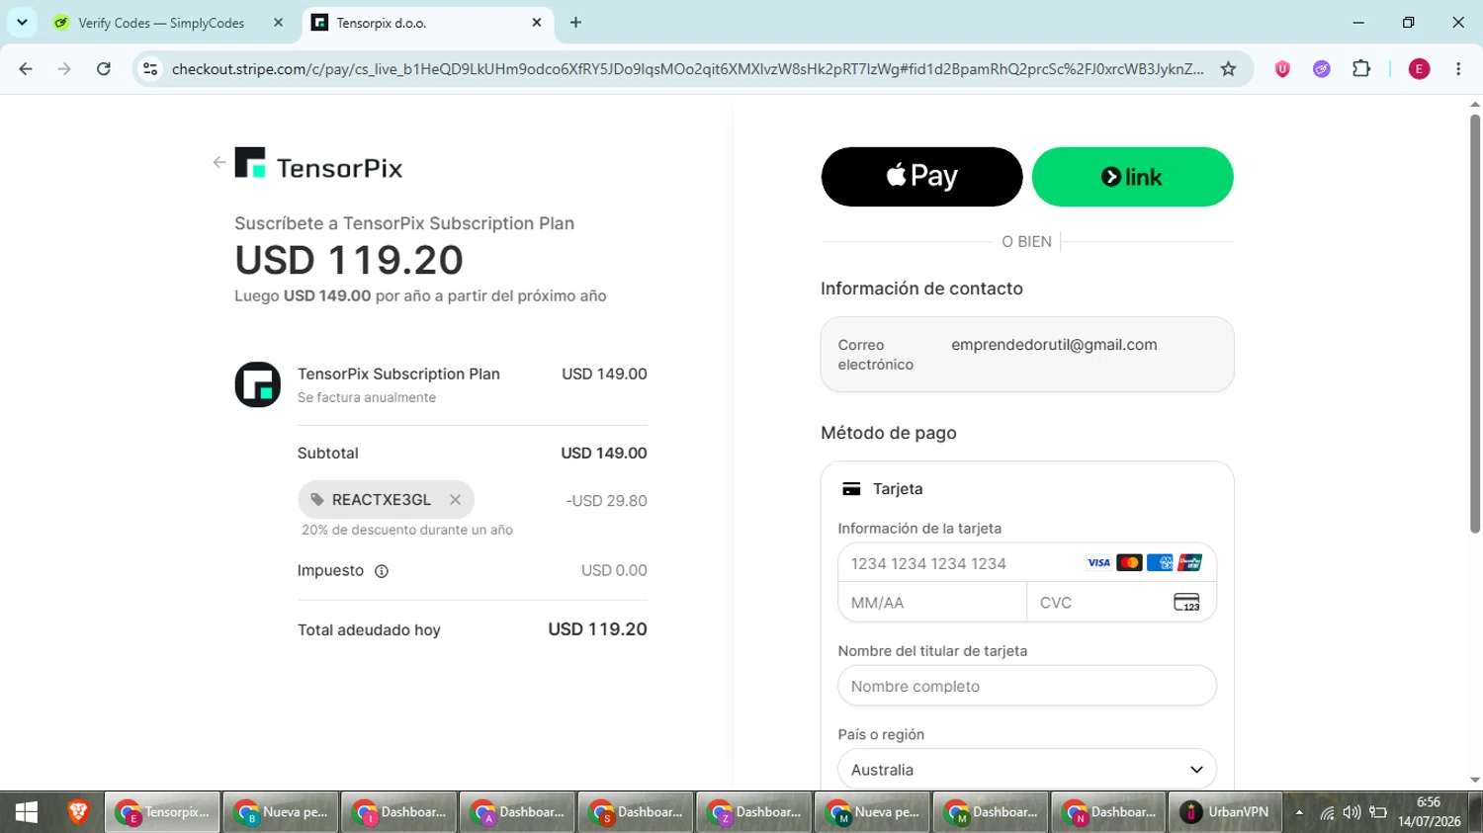View site information in address bar
Viewport: 1483px width, 833px height.
pos(150,69)
